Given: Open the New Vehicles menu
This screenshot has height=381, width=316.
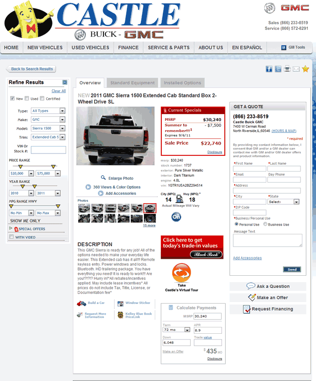Looking at the screenshot, I should pyautogui.click(x=45, y=48).
